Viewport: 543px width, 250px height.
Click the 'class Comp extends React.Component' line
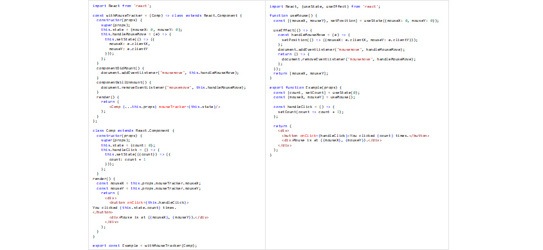click(133, 130)
